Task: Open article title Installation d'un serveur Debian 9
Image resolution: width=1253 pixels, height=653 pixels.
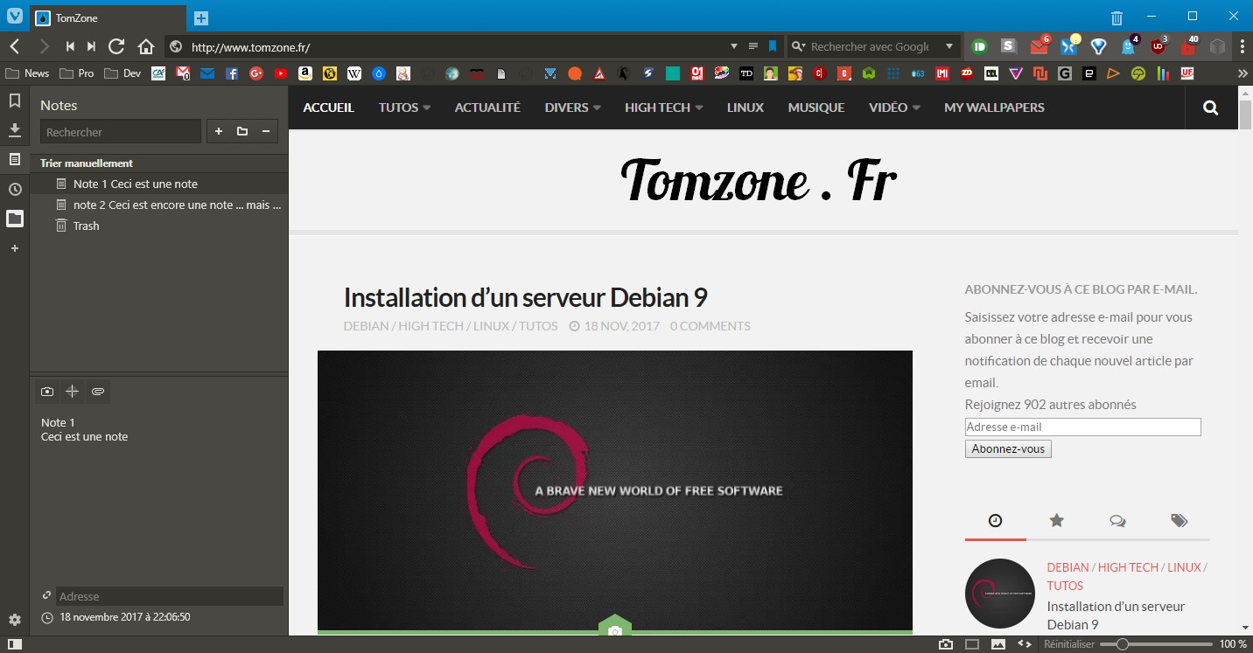Action: (525, 297)
